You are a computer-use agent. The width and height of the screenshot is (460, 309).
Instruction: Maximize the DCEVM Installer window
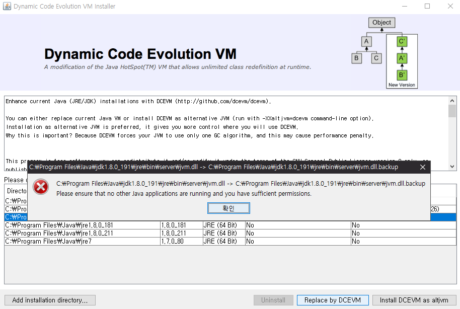click(x=427, y=6)
